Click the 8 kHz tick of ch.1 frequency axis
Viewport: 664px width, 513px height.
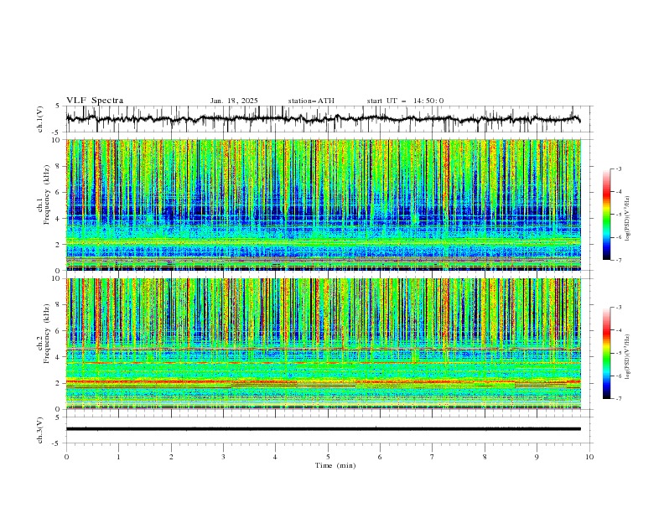(59, 166)
